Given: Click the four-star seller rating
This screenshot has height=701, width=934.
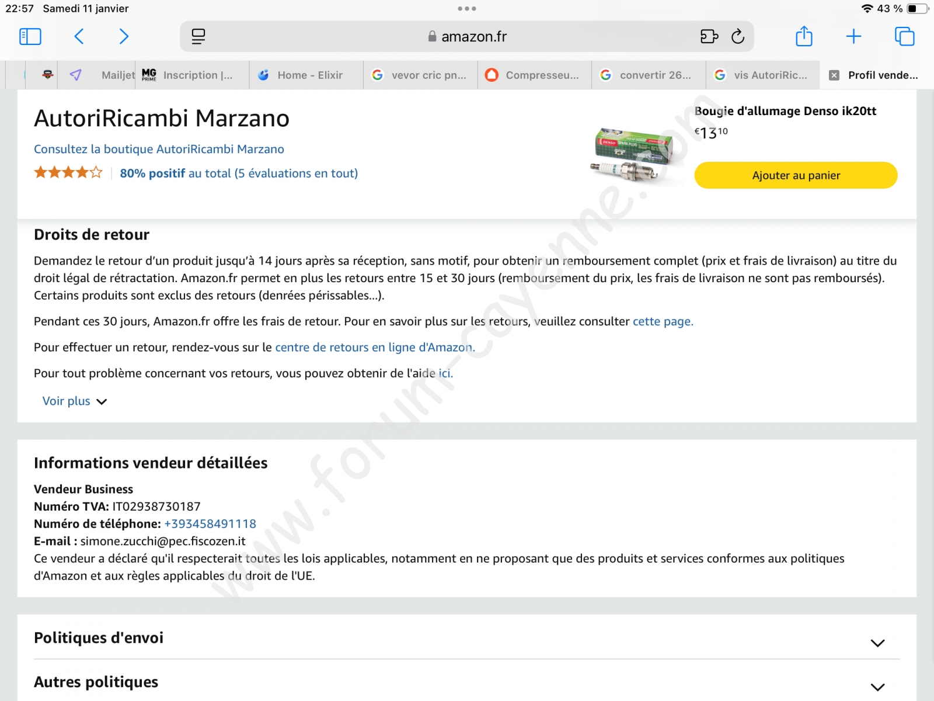Looking at the screenshot, I should click(68, 173).
